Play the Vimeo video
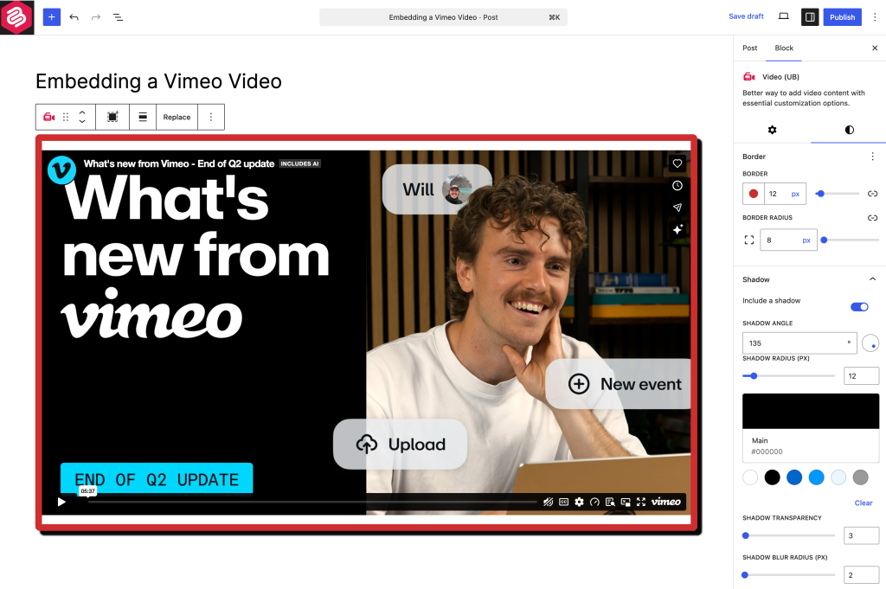This screenshot has height=589, width=886. click(61, 502)
